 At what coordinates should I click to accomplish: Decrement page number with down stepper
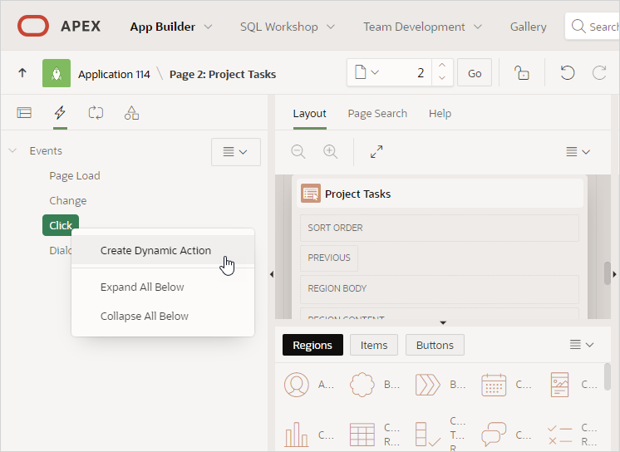(x=442, y=78)
